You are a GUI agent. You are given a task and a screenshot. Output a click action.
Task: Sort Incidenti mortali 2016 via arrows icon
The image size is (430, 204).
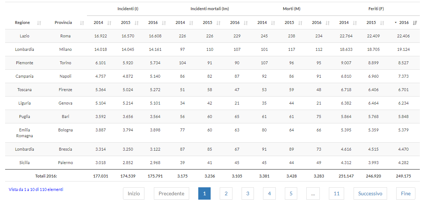(x=246, y=23)
